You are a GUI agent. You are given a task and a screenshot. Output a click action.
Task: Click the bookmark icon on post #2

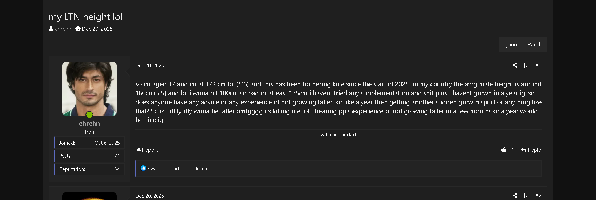pyautogui.click(x=527, y=195)
